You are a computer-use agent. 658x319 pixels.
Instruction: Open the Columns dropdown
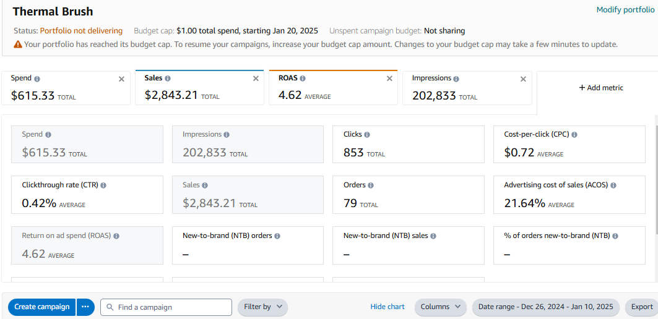click(x=441, y=307)
